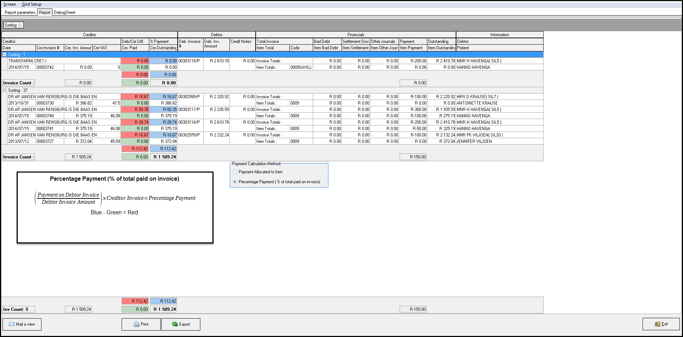Click the printer icon on Print button
Screen dimensions: 683x337
pyautogui.click(x=137, y=324)
